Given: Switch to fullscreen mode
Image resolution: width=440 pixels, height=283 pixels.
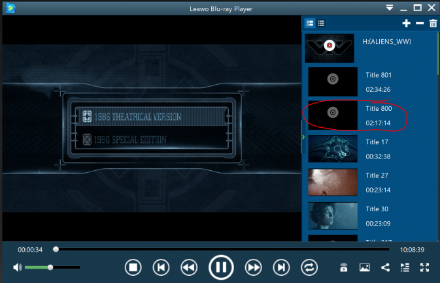Looking at the screenshot, I should 424,267.
